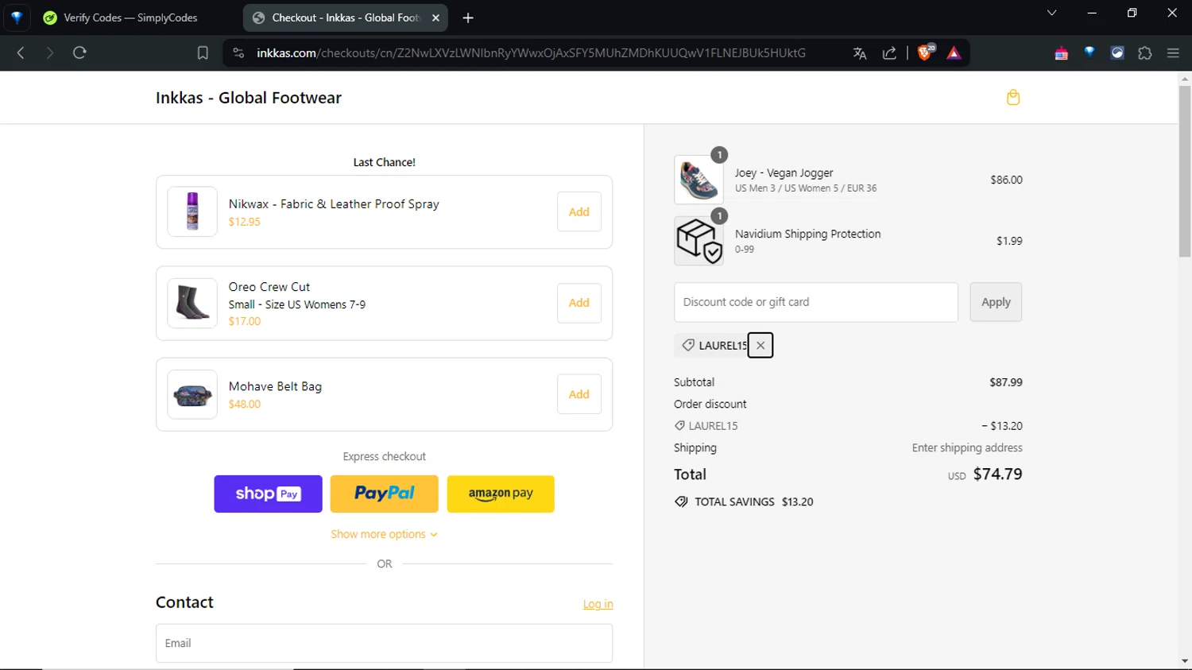This screenshot has width=1192, height=670.
Task: Click the Nikwax price $12.95
Action: click(x=244, y=222)
